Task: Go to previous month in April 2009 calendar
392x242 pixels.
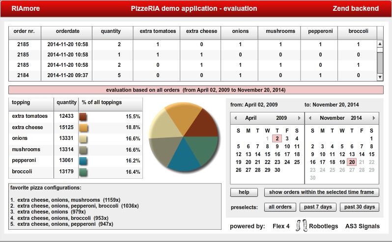Action: click(x=235, y=118)
